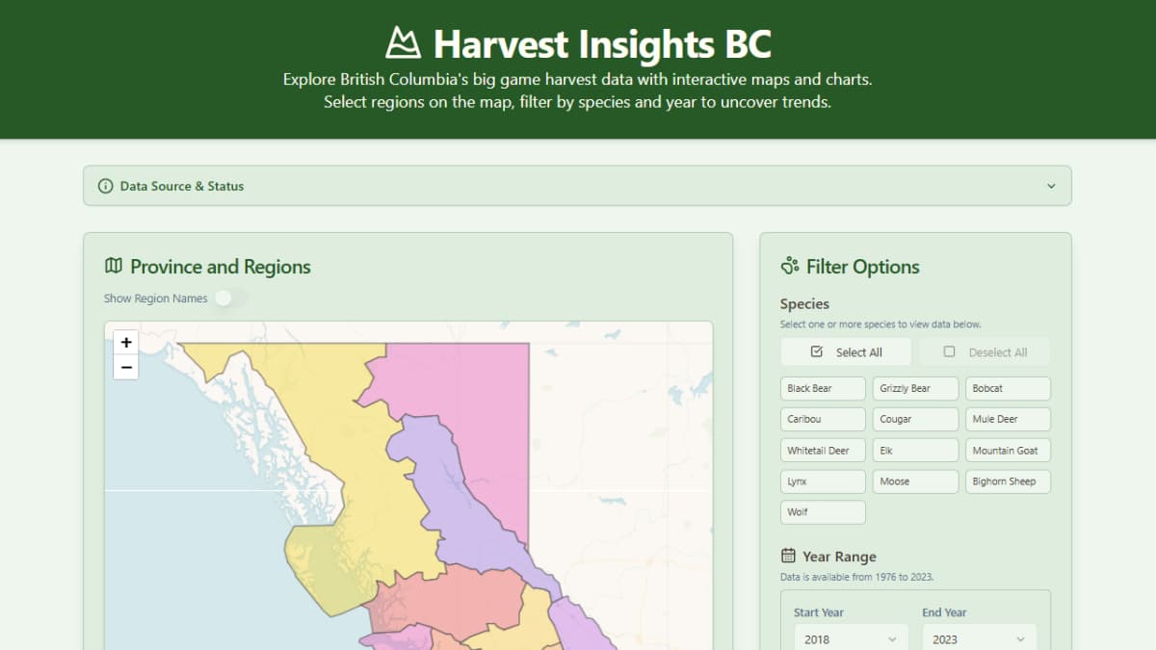1156x650 pixels.
Task: Click the calendar icon beside Year Range
Action: [x=788, y=556]
